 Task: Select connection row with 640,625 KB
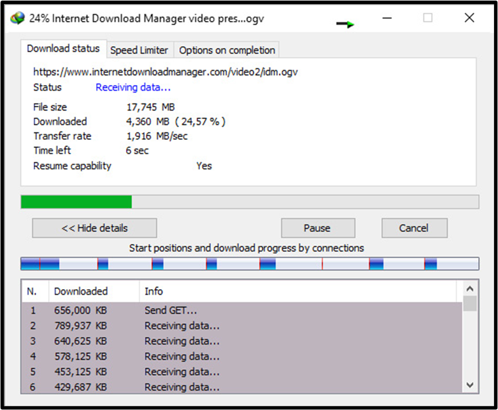pyautogui.click(x=242, y=341)
